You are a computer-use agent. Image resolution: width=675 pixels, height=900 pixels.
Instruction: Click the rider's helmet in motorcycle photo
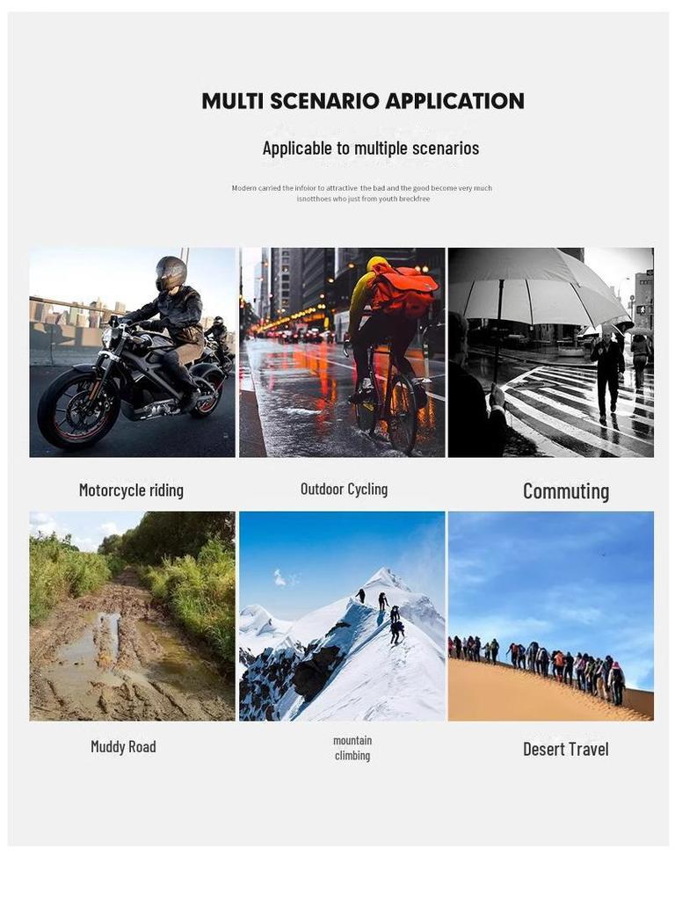(171, 273)
